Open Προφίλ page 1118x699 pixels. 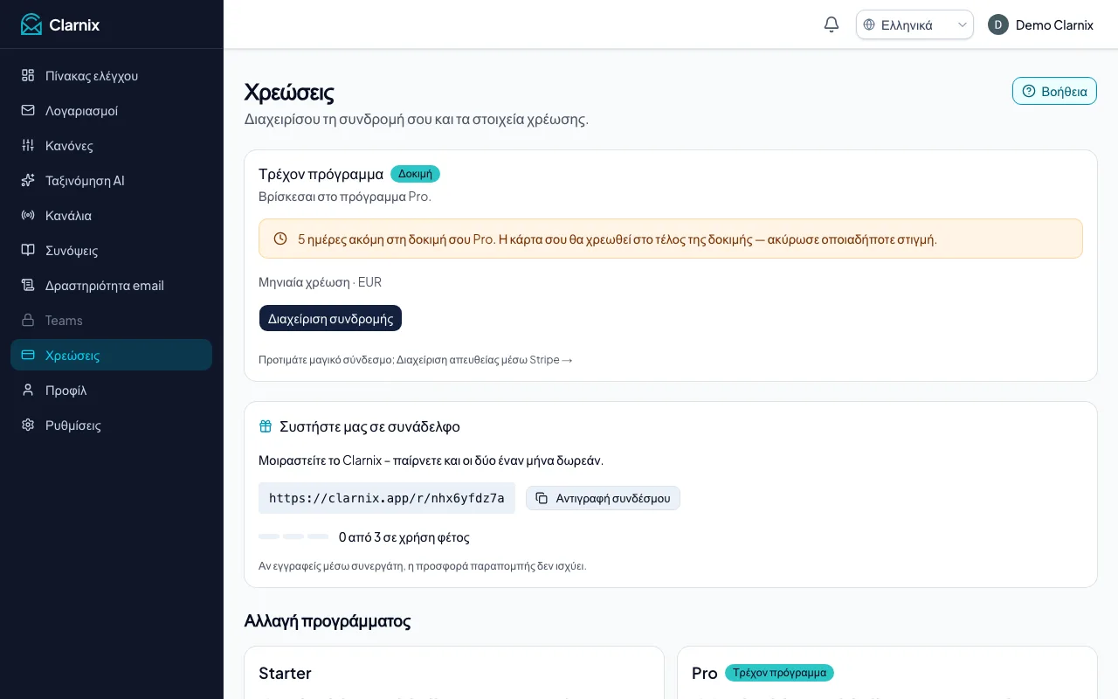pyautogui.click(x=111, y=390)
